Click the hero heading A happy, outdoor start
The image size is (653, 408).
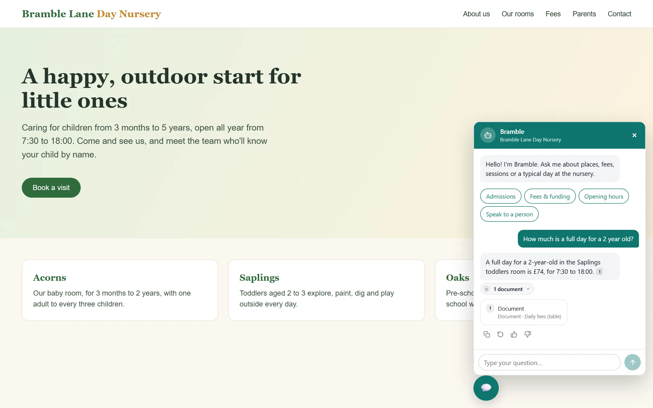point(161,88)
